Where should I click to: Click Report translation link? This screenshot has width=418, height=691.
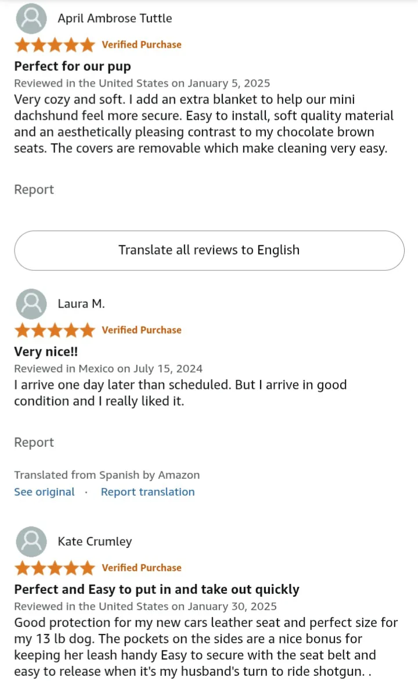coord(147,492)
